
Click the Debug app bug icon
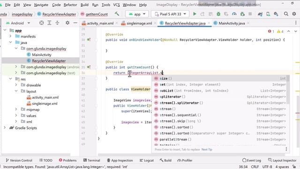[x=218, y=14]
